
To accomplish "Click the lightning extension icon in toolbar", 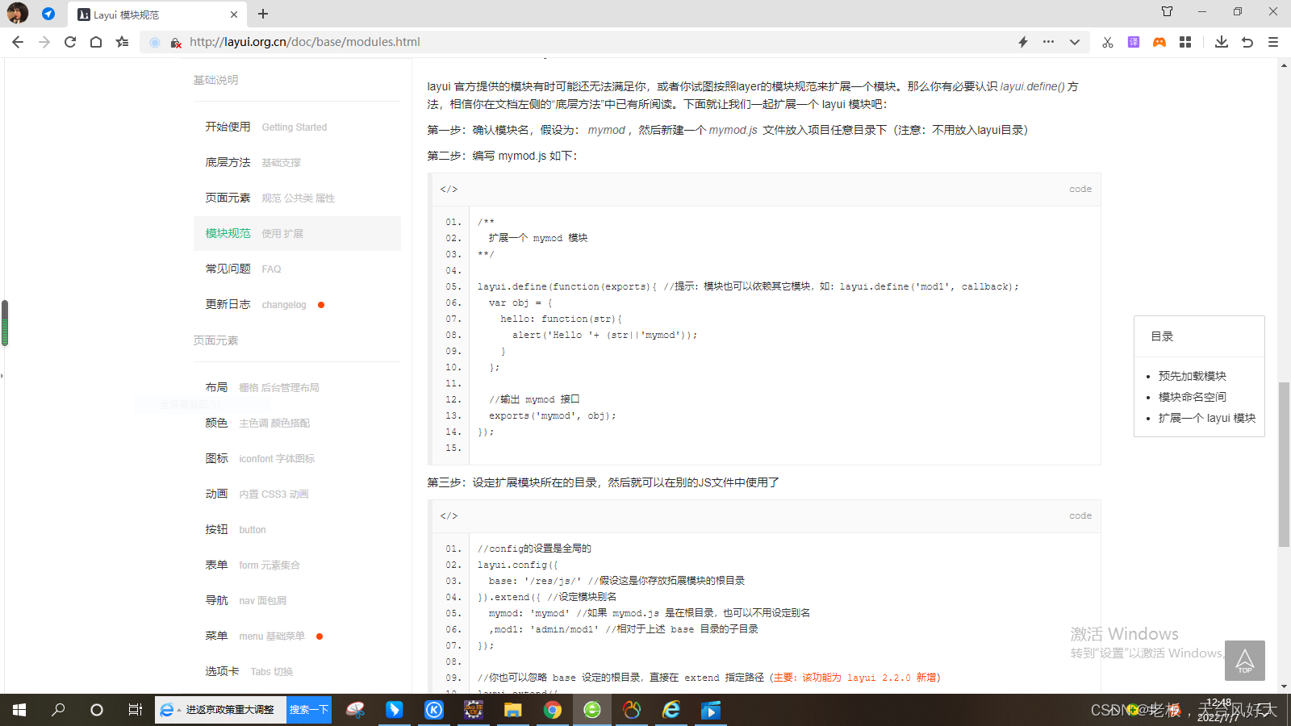I will [x=1023, y=42].
